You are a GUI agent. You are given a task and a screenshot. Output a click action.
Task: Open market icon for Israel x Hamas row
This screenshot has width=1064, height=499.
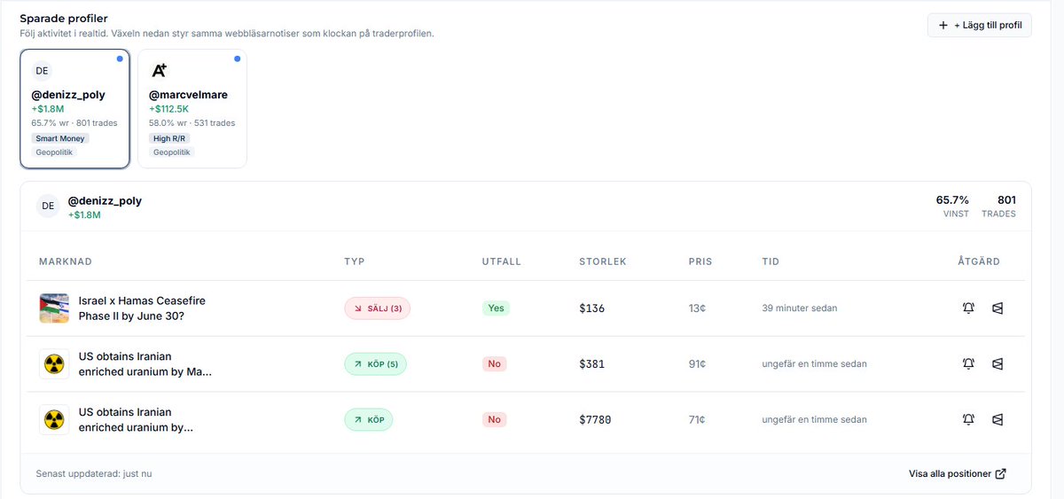click(997, 308)
